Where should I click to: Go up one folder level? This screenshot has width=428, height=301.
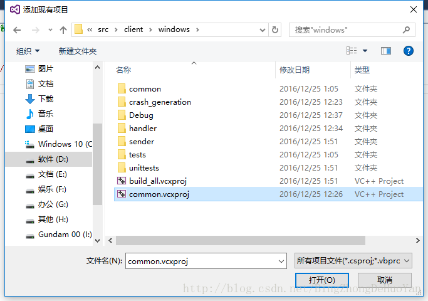coord(63,29)
